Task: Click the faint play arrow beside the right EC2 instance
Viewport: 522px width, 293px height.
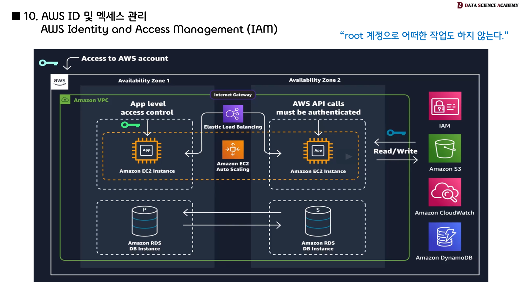Action: tap(349, 157)
